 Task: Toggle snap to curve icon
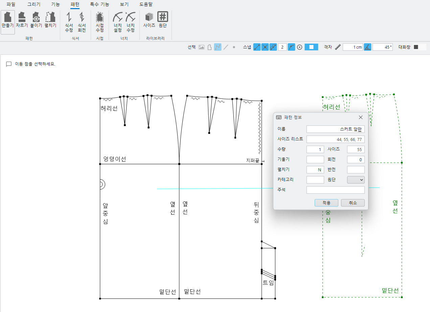click(291, 47)
